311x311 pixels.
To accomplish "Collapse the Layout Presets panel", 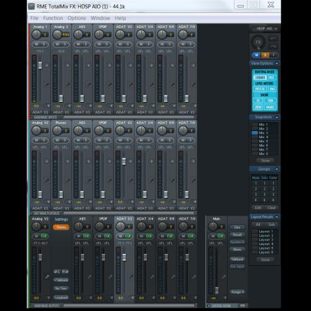I will (x=277, y=217).
